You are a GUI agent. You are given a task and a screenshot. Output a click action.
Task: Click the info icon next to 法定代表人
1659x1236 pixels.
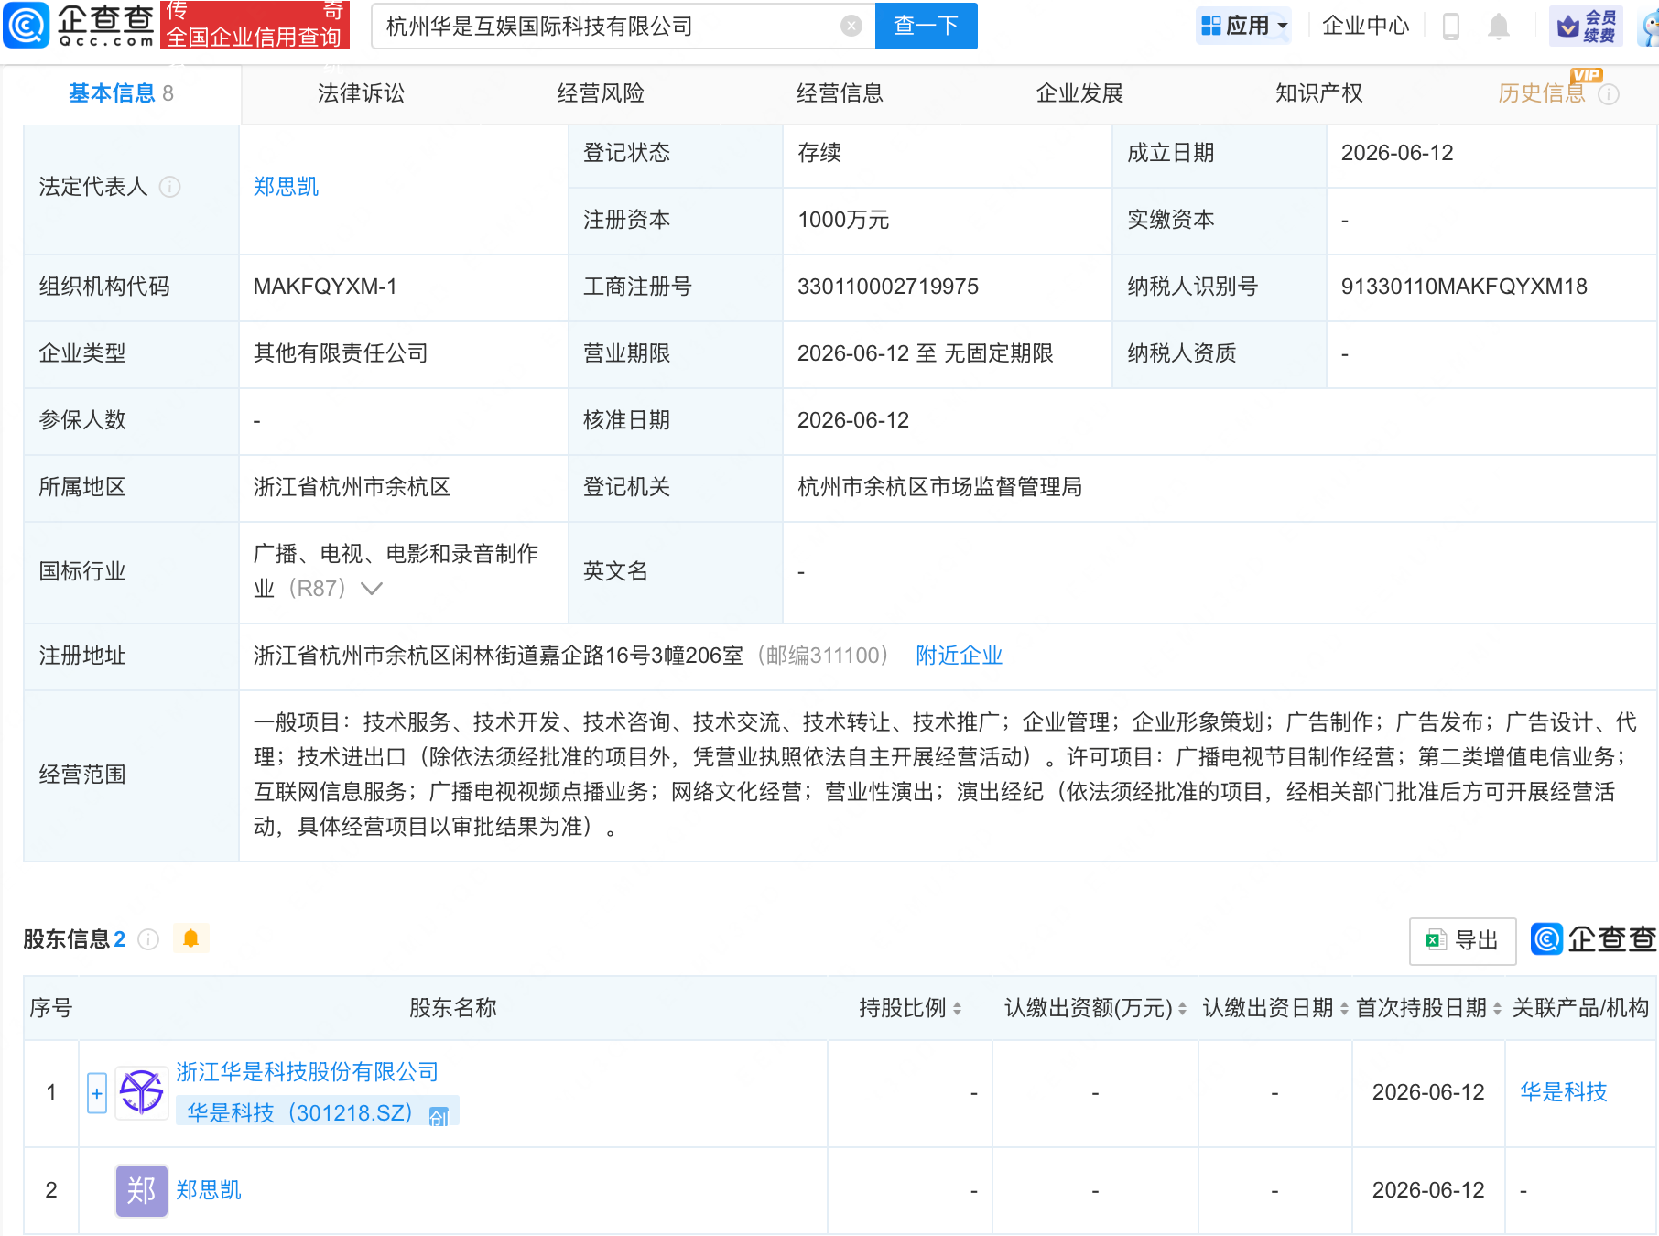[x=170, y=187]
